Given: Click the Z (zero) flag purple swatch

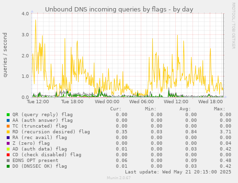Looking at the screenshot, I should pyautogui.click(x=8, y=143).
